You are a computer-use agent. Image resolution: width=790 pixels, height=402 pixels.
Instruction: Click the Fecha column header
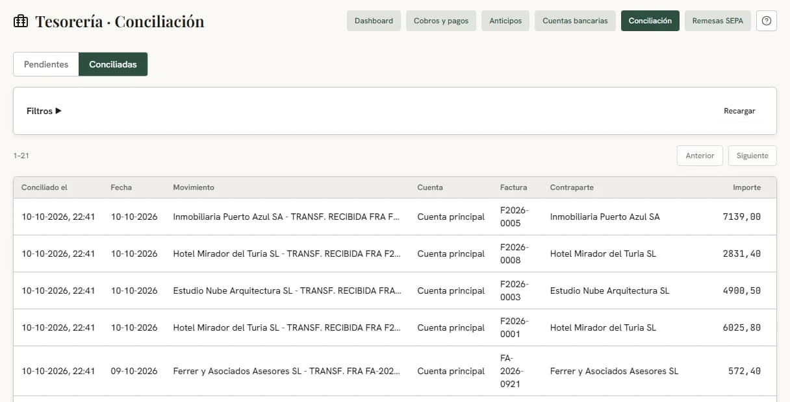(121, 187)
